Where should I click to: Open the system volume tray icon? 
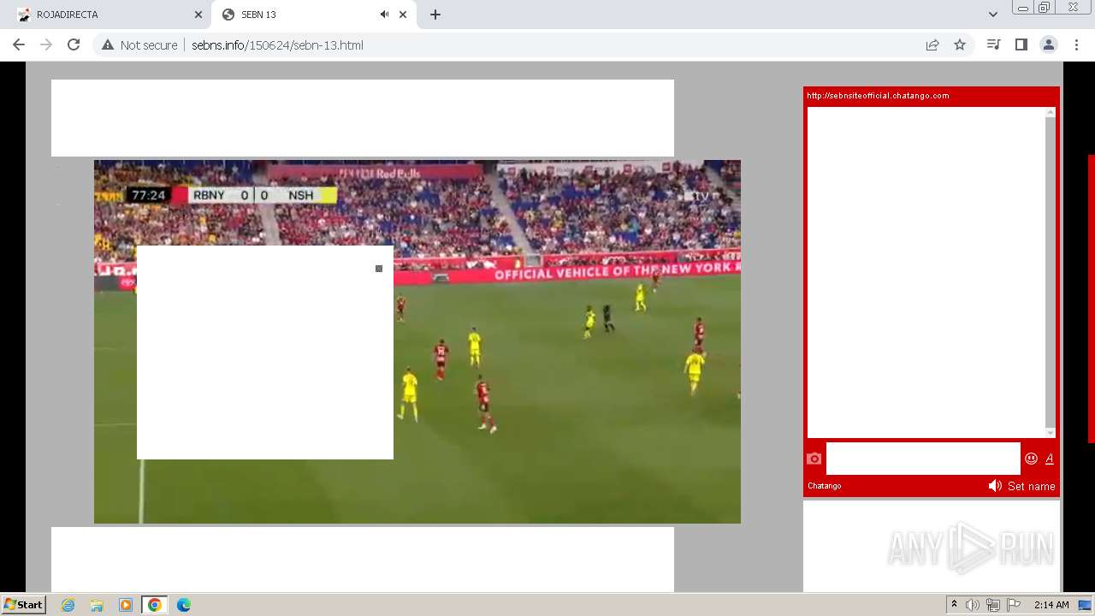click(973, 605)
